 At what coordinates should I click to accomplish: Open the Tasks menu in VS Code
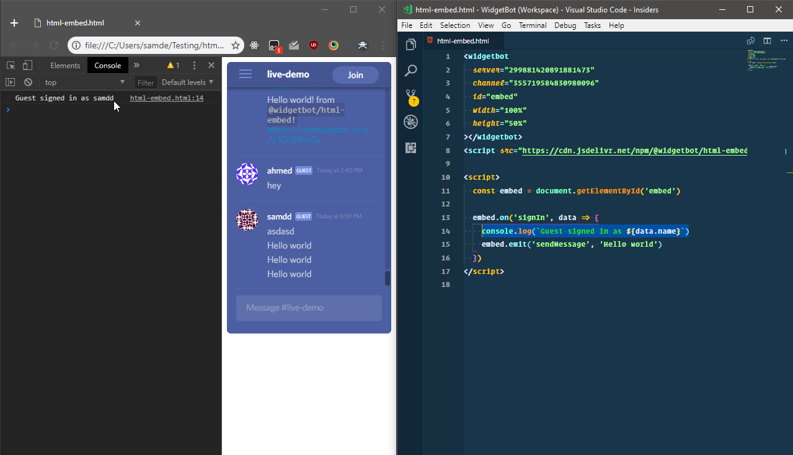593,25
